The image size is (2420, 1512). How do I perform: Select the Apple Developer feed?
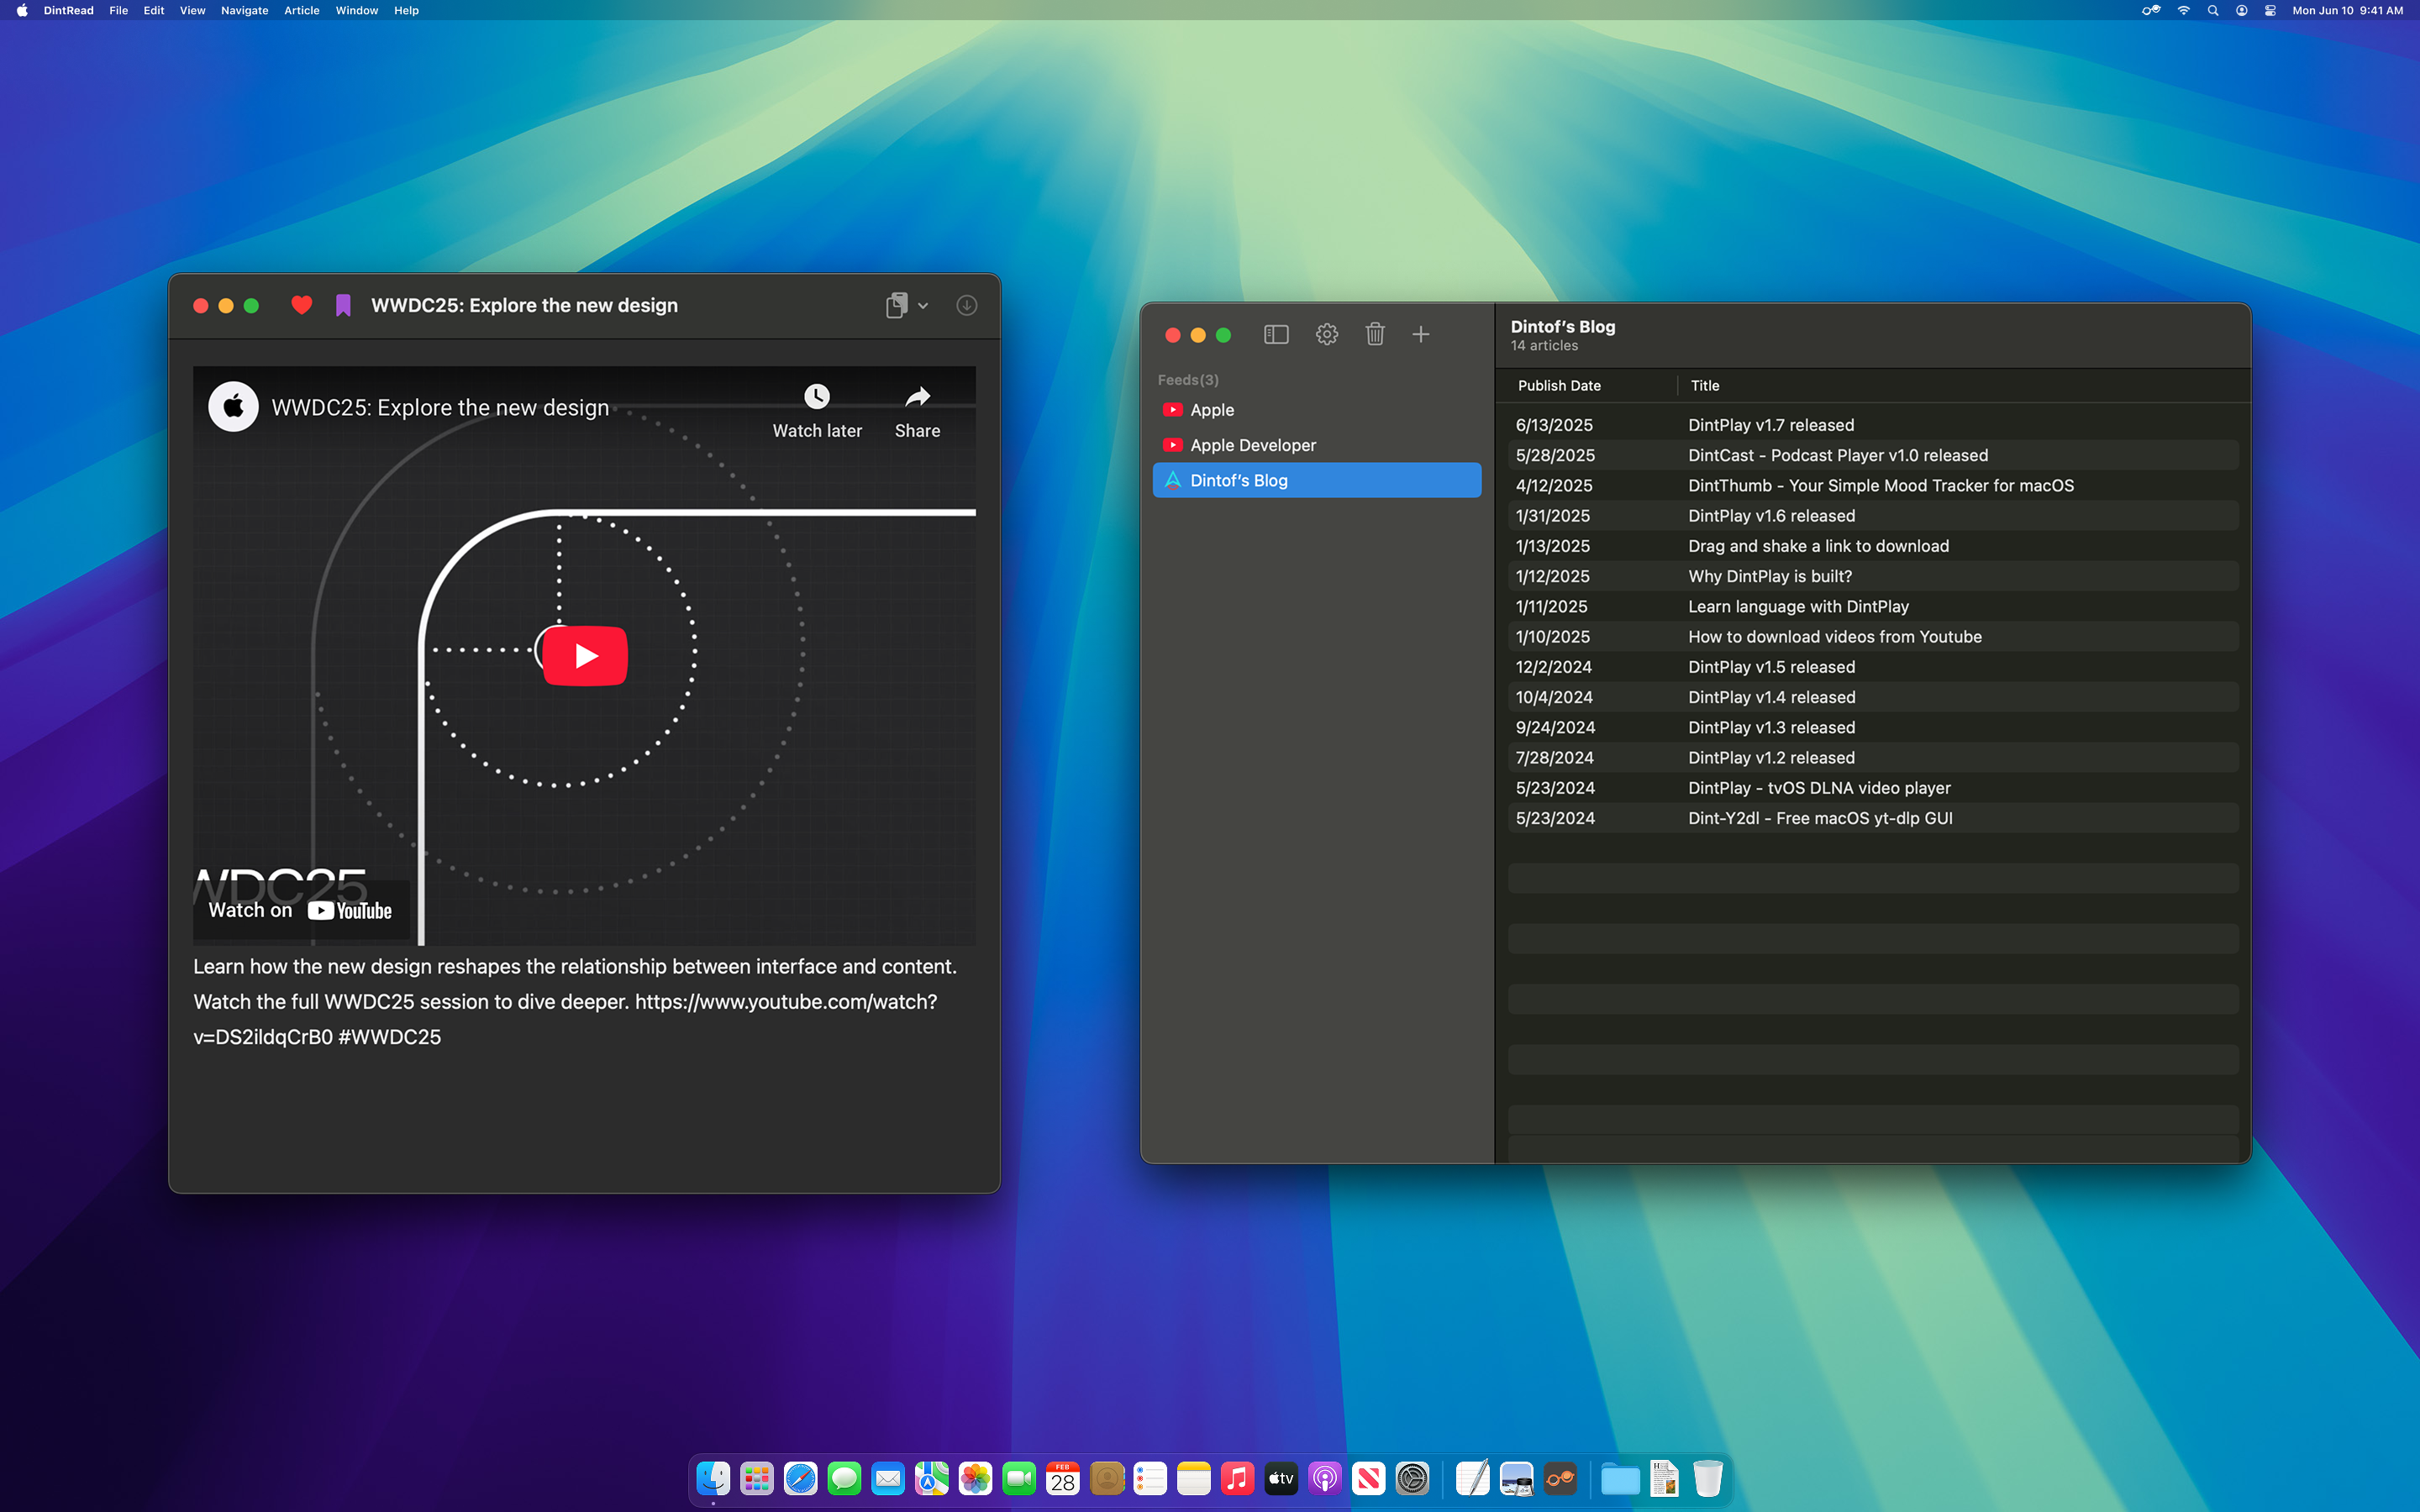(x=1252, y=445)
